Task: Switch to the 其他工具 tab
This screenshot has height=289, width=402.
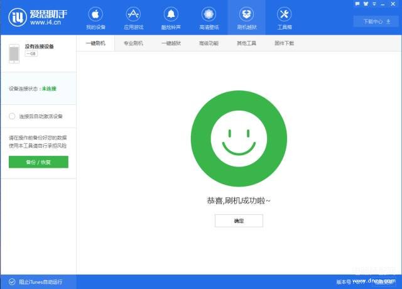Action: [246, 43]
